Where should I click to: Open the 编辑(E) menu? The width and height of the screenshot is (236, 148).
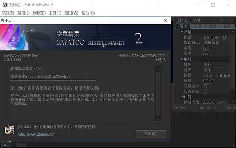24,13
